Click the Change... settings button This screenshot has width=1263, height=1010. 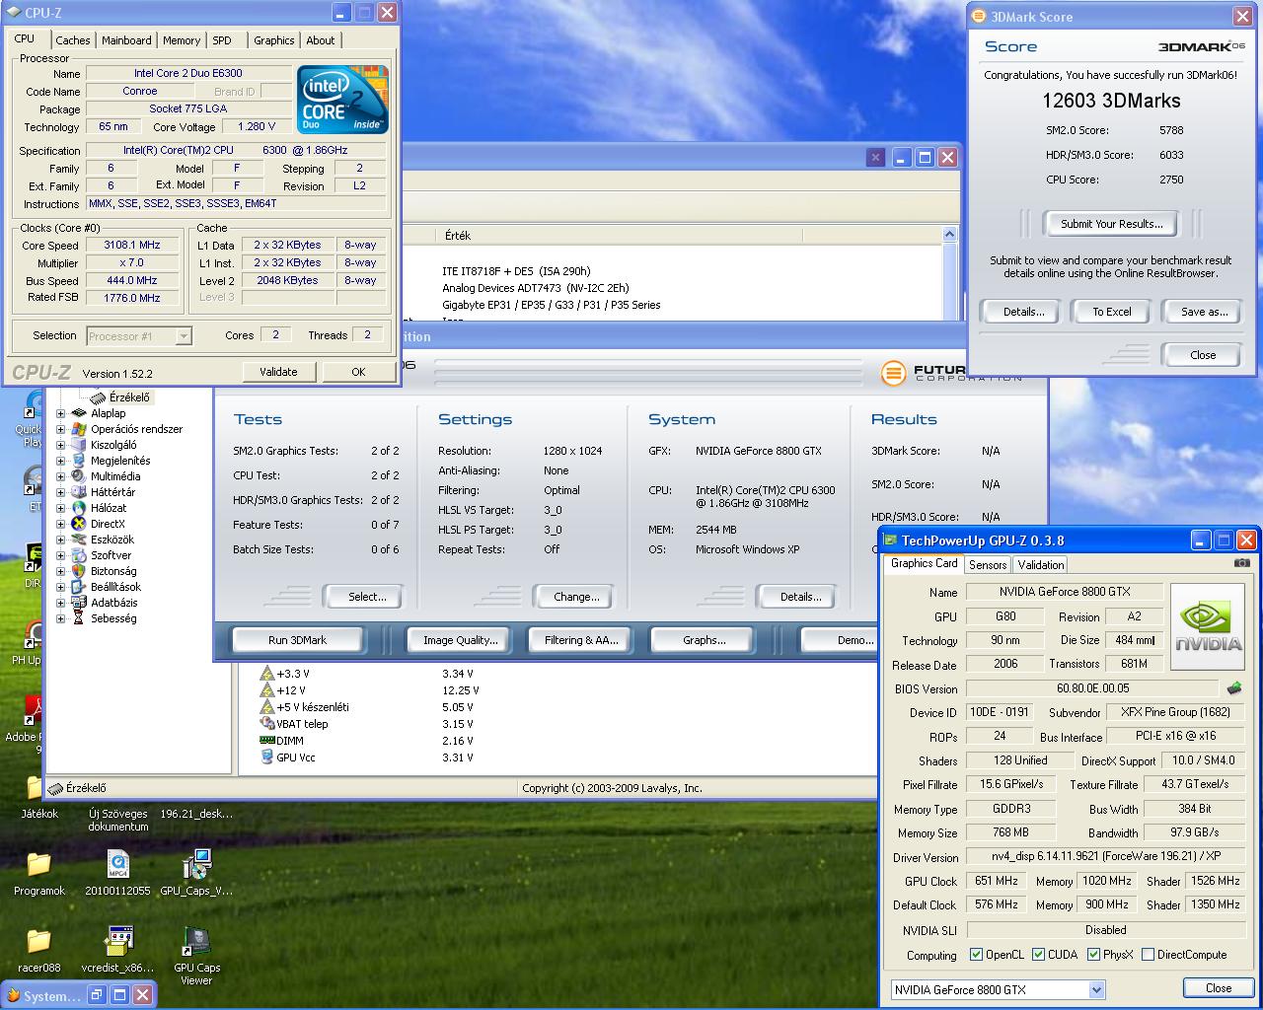point(576,597)
